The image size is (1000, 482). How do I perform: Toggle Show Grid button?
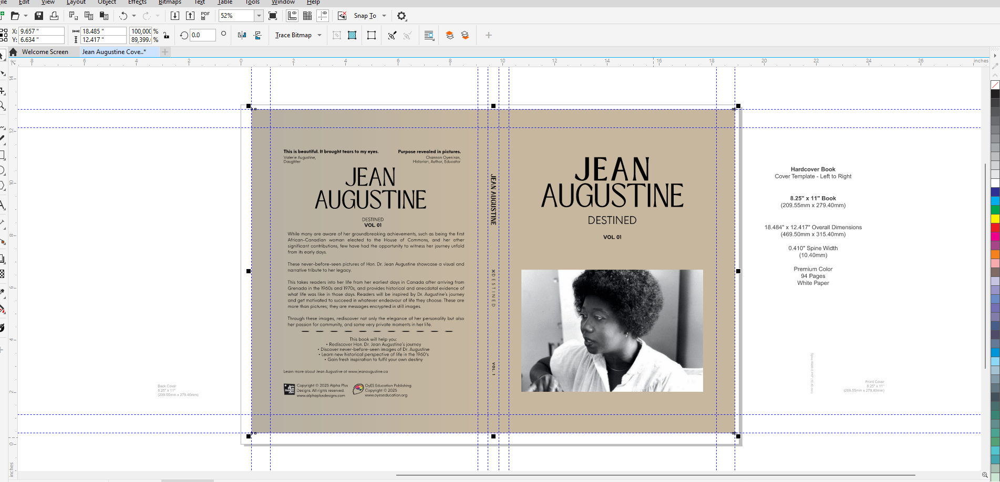click(x=307, y=16)
